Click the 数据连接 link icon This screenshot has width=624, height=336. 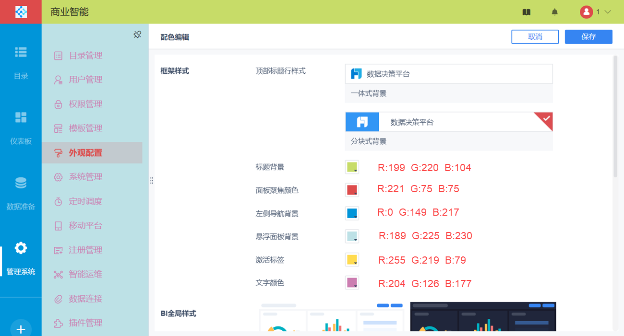[x=58, y=299]
